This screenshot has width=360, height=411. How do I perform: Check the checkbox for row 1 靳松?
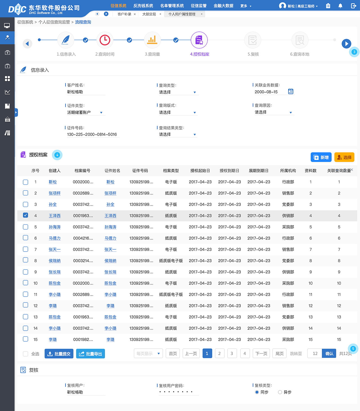click(25, 182)
